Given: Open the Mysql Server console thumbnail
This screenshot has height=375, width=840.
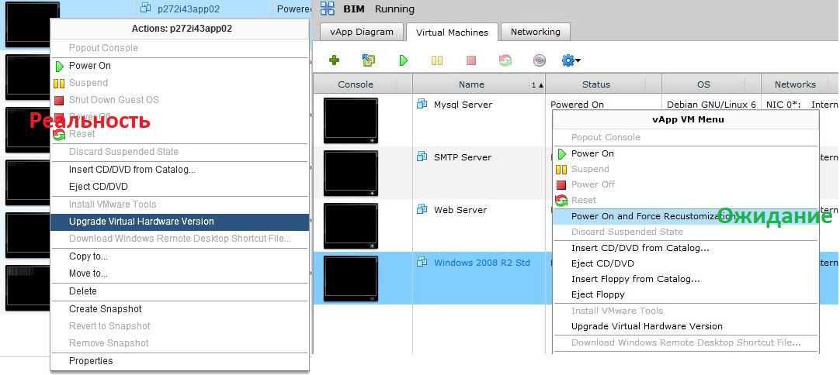Looking at the screenshot, I should (x=350, y=120).
